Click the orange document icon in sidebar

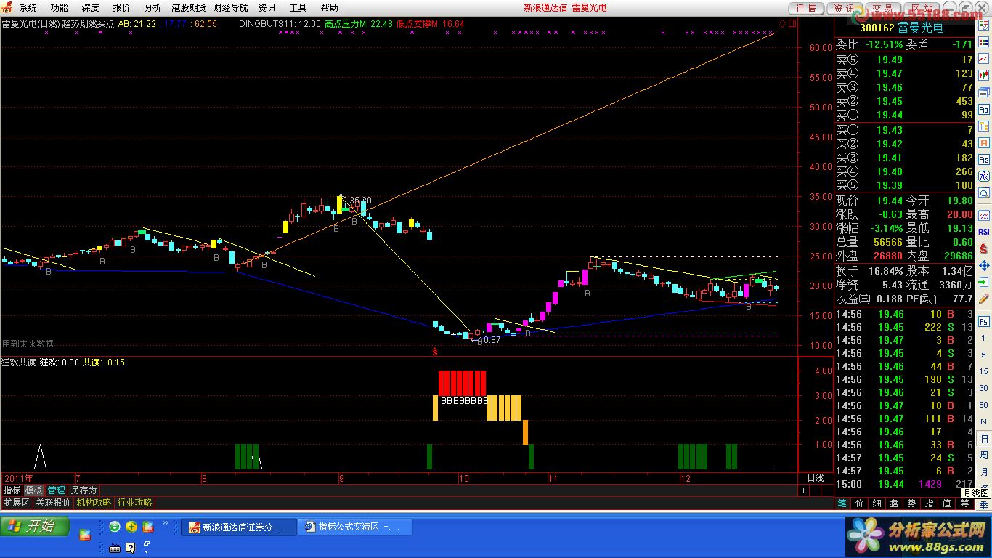[x=984, y=142]
